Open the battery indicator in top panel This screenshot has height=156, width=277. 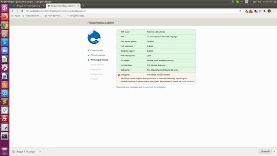click(254, 2)
